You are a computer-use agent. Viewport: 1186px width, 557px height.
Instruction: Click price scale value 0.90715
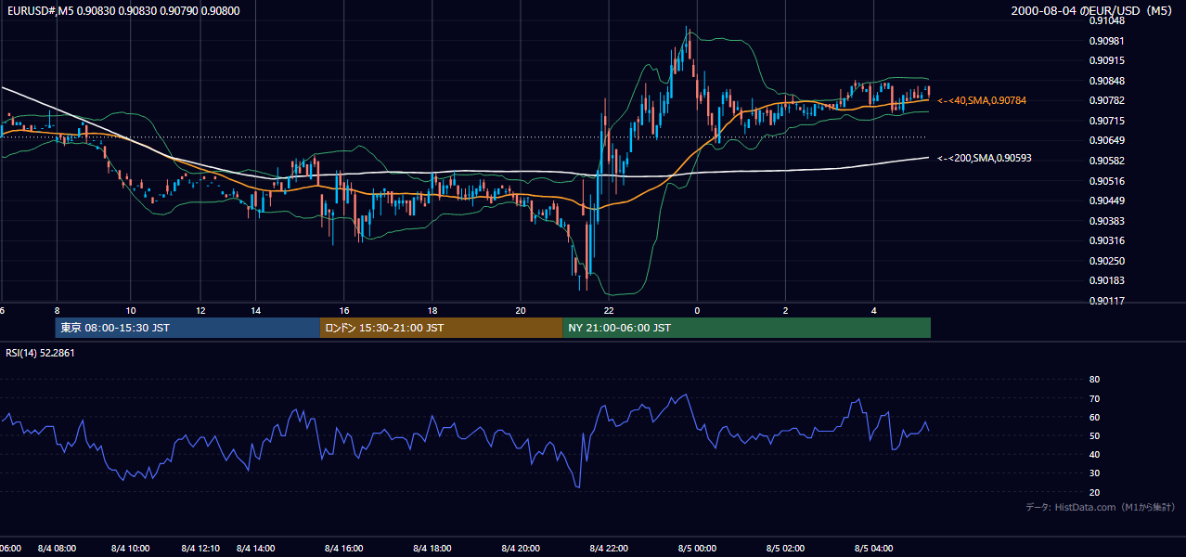pos(1107,121)
